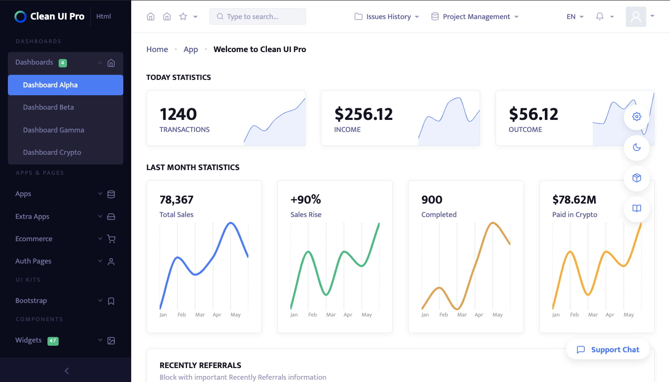This screenshot has height=382, width=670.
Task: Click the settings gear floating button
Action: tap(636, 117)
